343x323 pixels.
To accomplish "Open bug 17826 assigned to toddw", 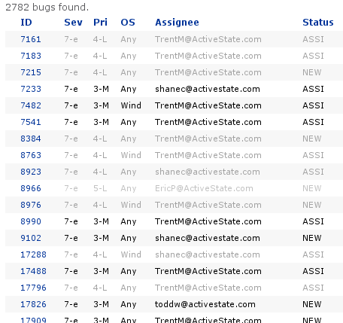I will [x=33, y=304].
